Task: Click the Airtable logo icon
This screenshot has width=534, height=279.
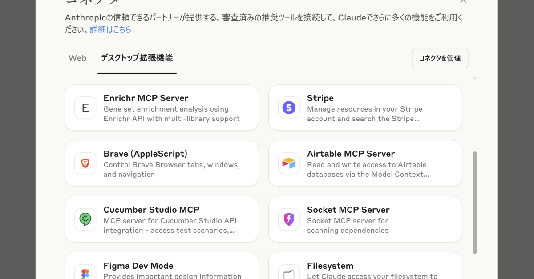Action: pos(289,163)
